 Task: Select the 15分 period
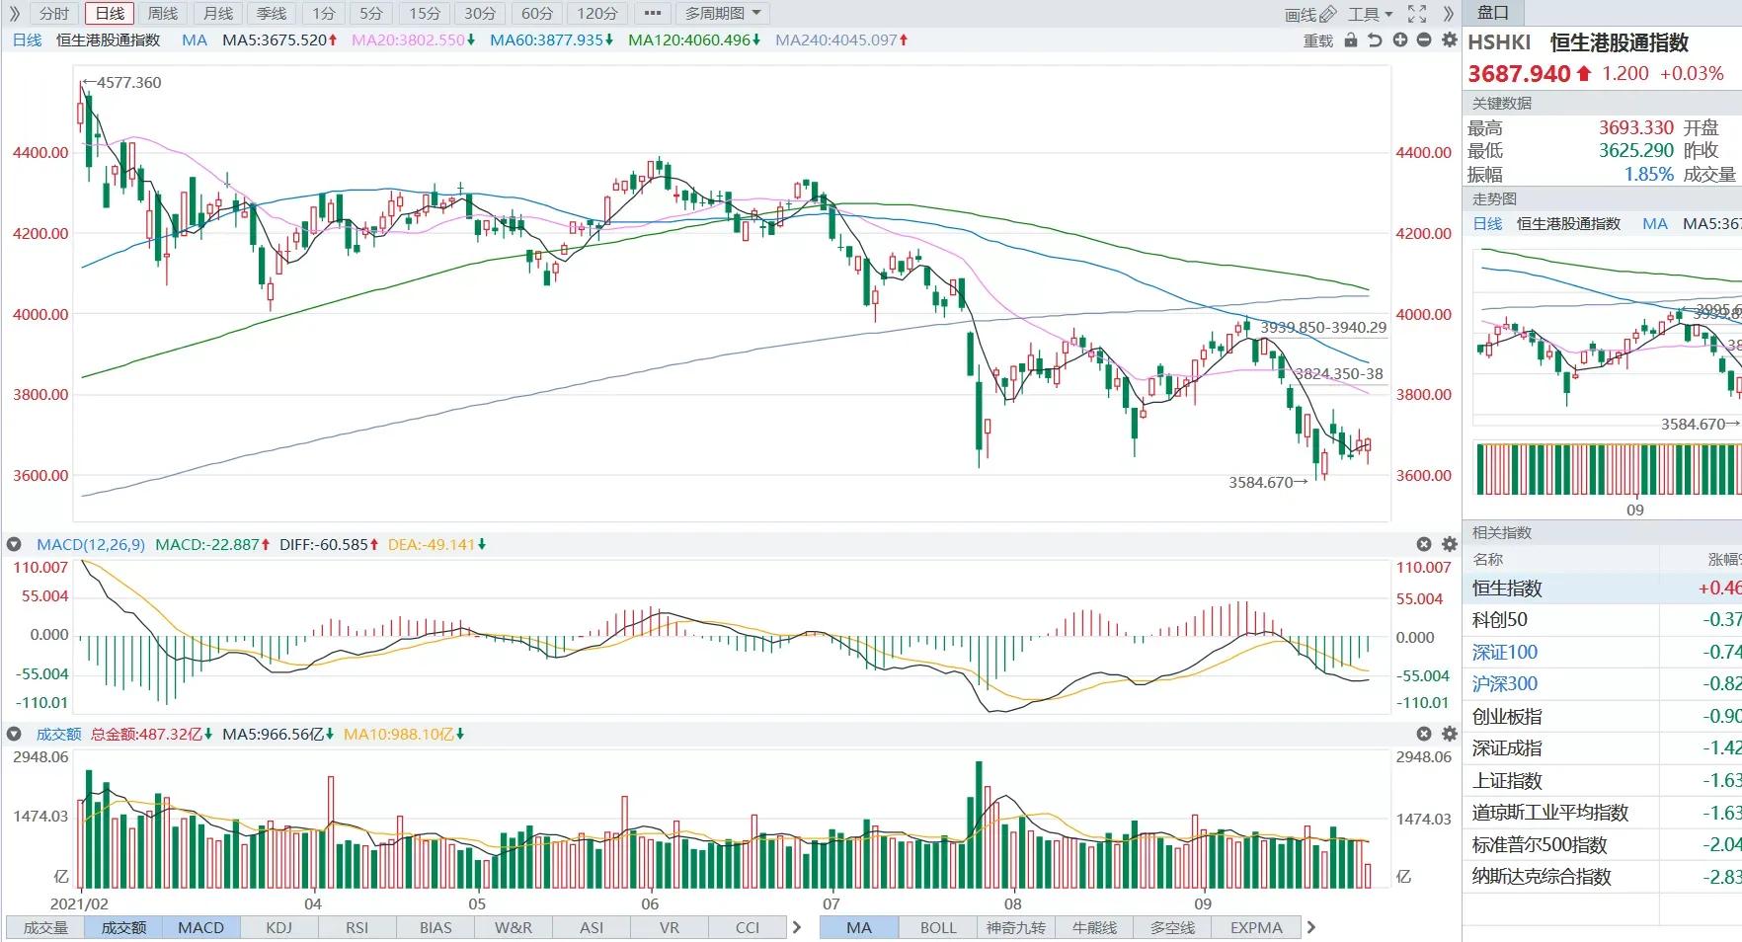pos(425,14)
